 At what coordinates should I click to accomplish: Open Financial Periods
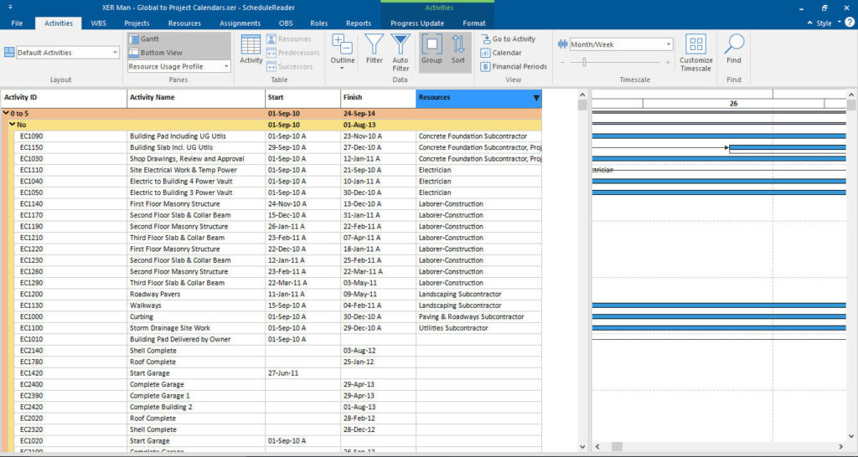(514, 66)
